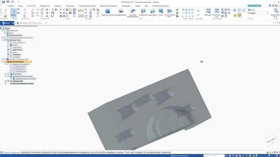Open the Поверхности ribbon tab
280x157 pixels.
click(x=45, y=6)
